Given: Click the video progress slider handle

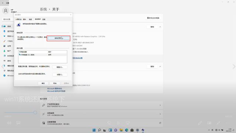Looking at the screenshot, I should 35,112.
